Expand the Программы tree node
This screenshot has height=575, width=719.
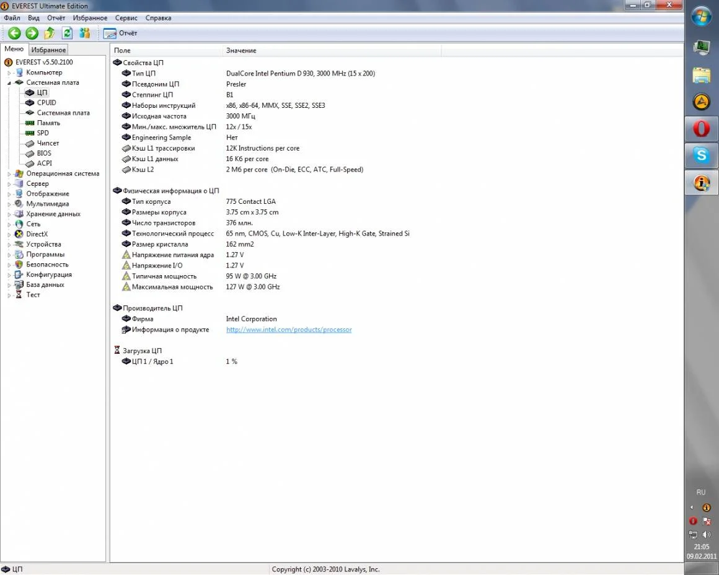[9, 255]
